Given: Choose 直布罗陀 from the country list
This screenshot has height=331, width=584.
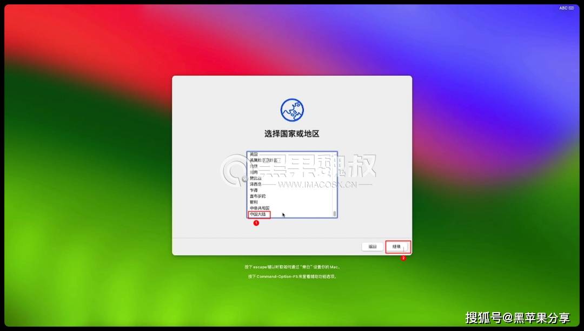Looking at the screenshot, I should pos(257,196).
